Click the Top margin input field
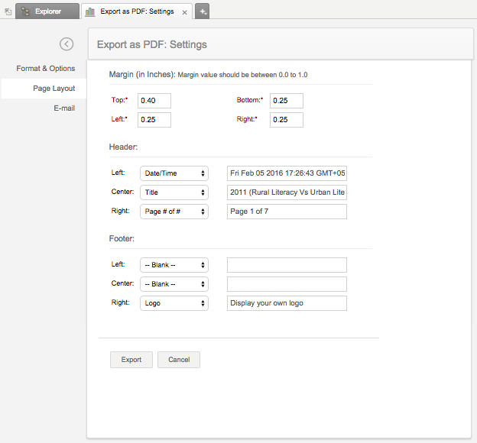Viewport: 477px width, 443px height. click(154, 101)
